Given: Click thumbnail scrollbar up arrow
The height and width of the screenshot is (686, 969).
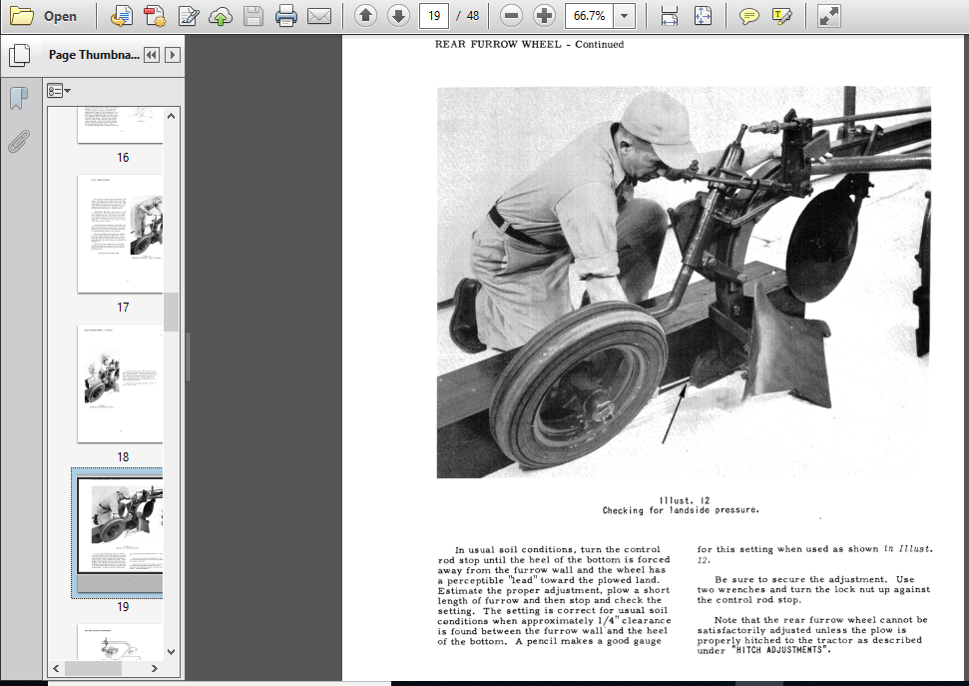Looking at the screenshot, I should point(172,116).
